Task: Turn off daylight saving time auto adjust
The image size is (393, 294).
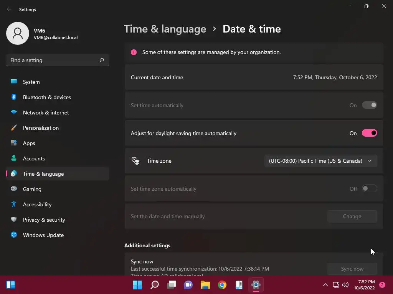Action: (369, 133)
